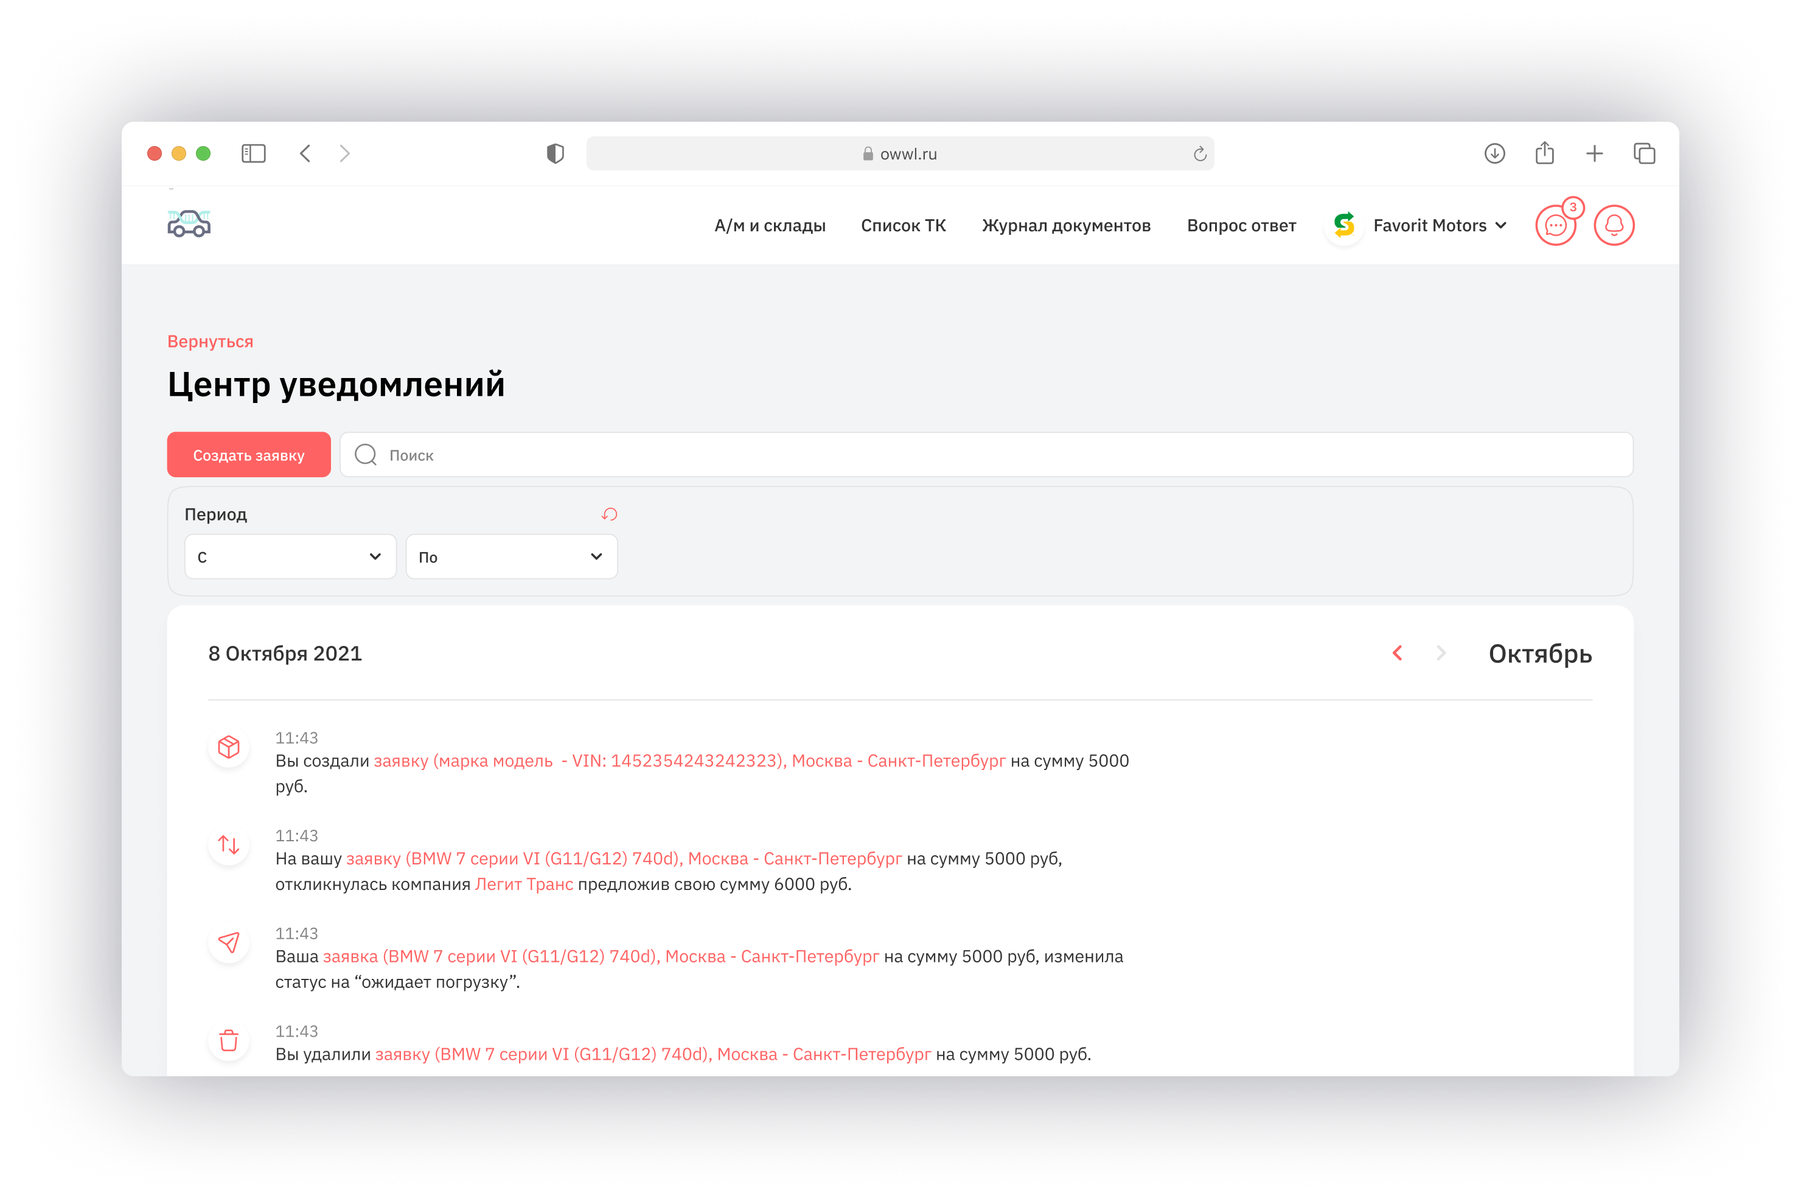Click the 'Октябрь' month label
This screenshot has height=1198, width=1801.
click(x=1540, y=654)
